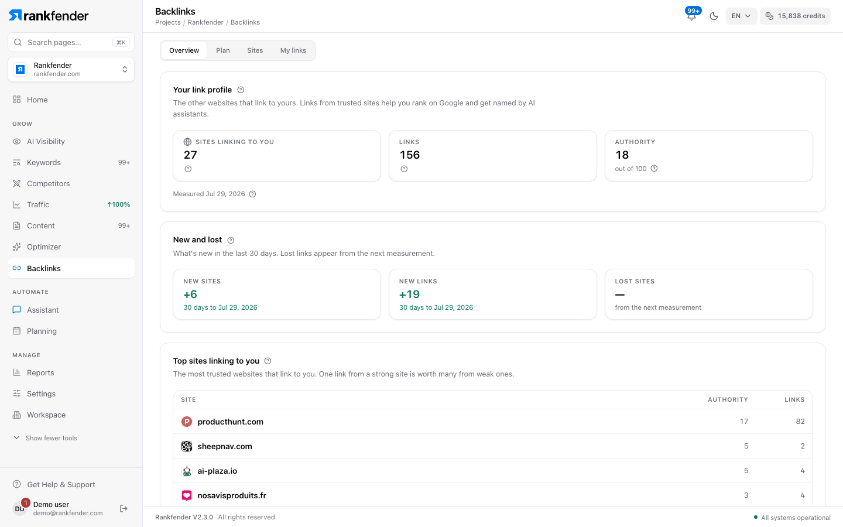Image resolution: width=843 pixels, height=527 pixels.
Task: Click the help icon next to New and lost
Action: tap(231, 240)
